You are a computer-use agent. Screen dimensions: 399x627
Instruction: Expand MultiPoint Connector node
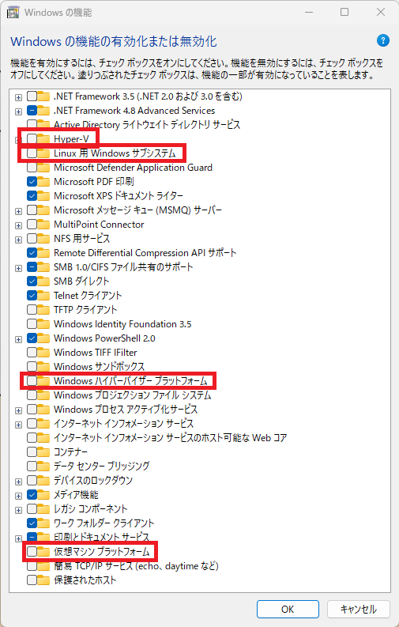coord(18,225)
